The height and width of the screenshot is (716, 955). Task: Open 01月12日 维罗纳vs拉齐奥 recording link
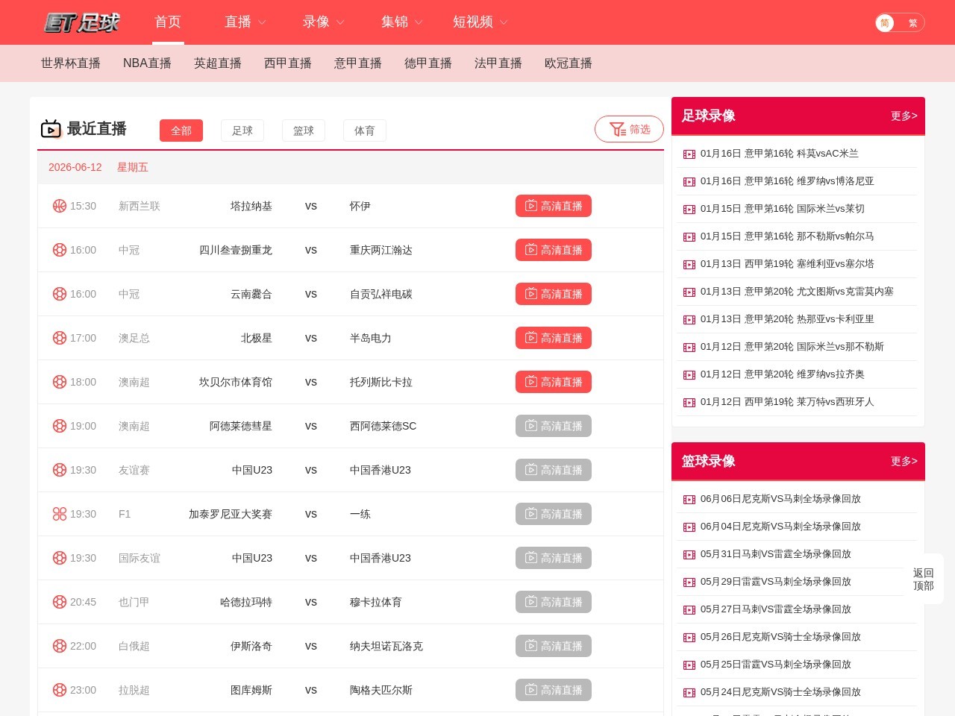click(782, 374)
